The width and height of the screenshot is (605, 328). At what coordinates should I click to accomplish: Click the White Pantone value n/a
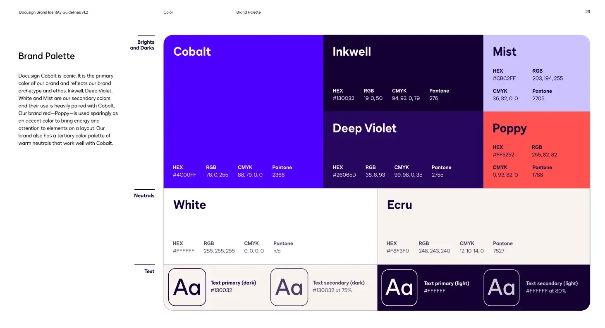point(277,251)
